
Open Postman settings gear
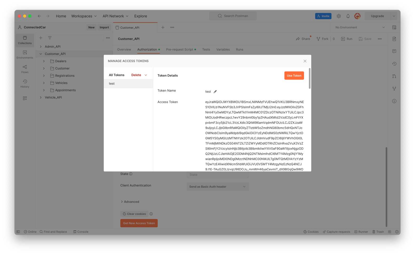tap(339, 16)
